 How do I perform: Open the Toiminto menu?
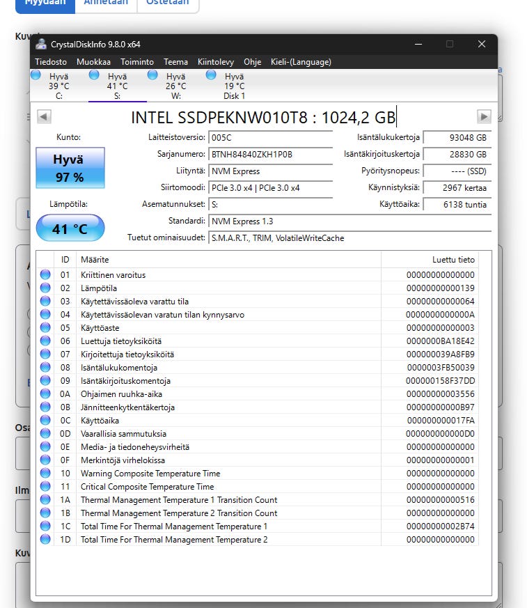[x=137, y=62]
